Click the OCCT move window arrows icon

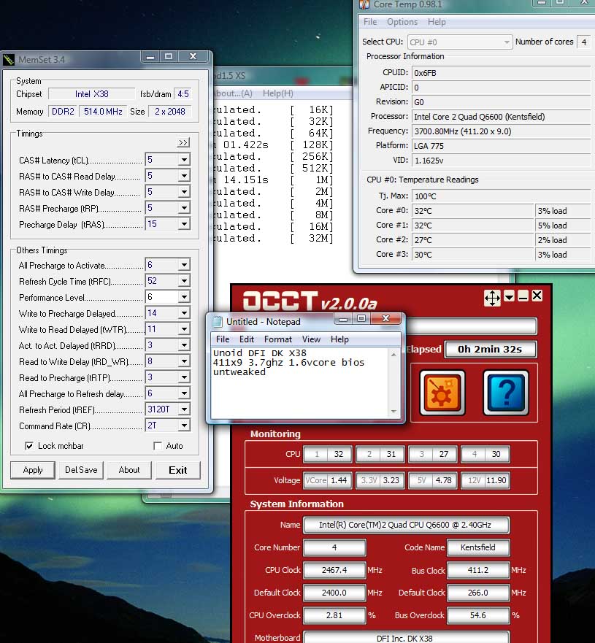[492, 298]
